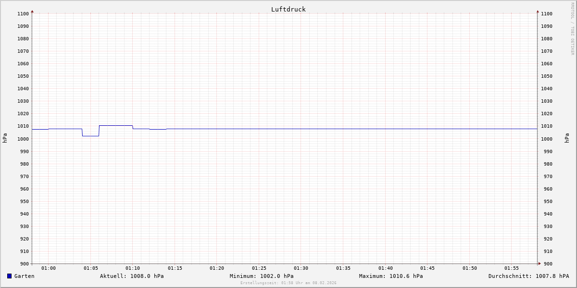Click the red arrow atop the left y-axis
577x288 pixels.
click(x=32, y=11)
